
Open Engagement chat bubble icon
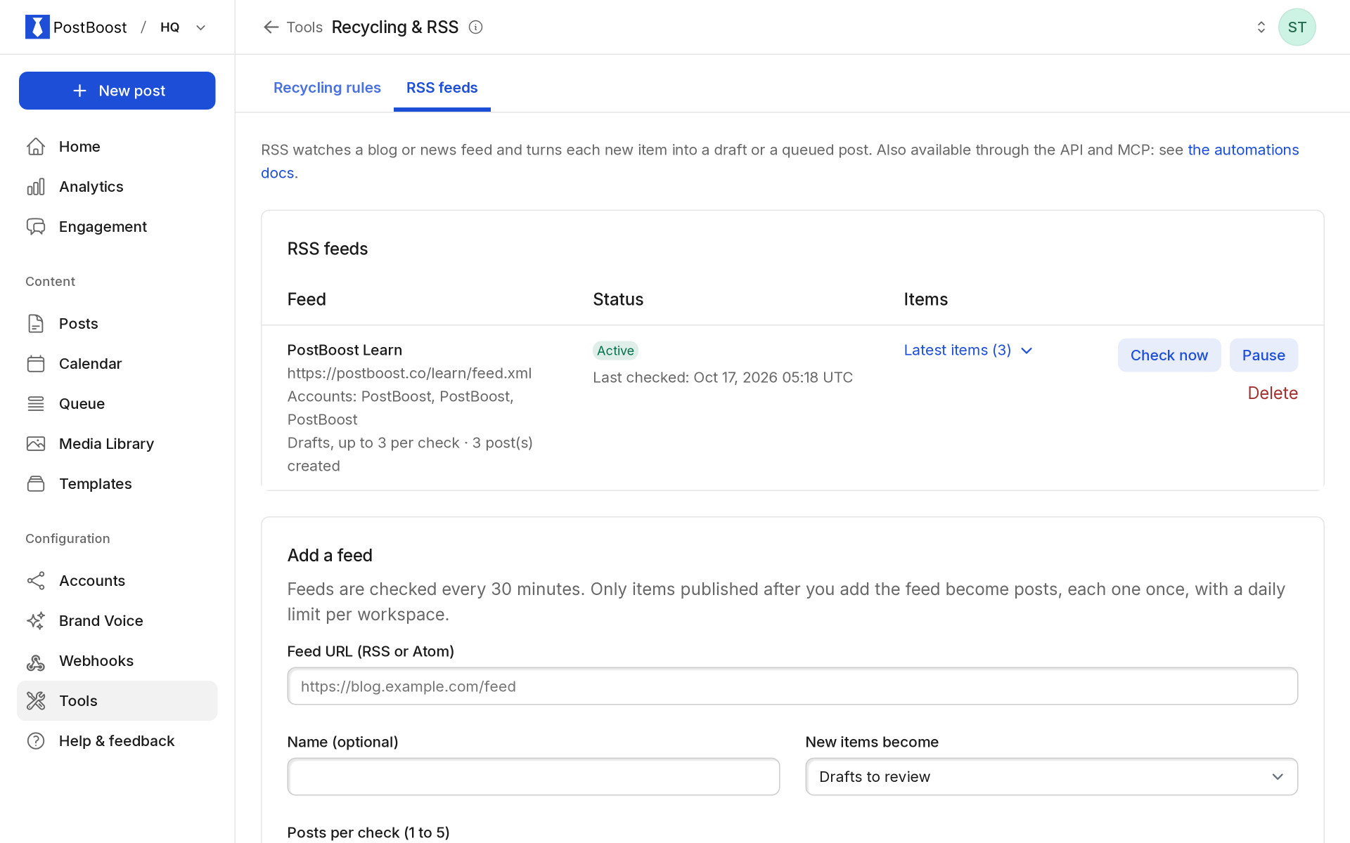pos(36,227)
